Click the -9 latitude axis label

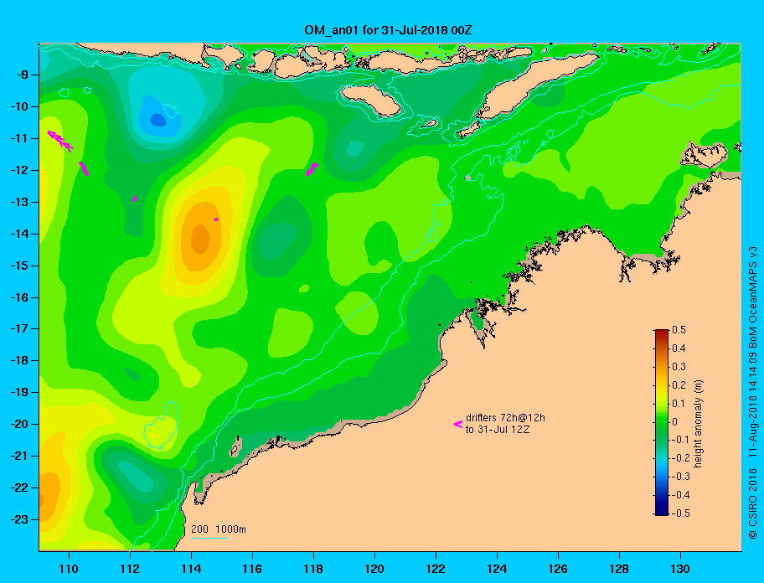click(x=23, y=75)
